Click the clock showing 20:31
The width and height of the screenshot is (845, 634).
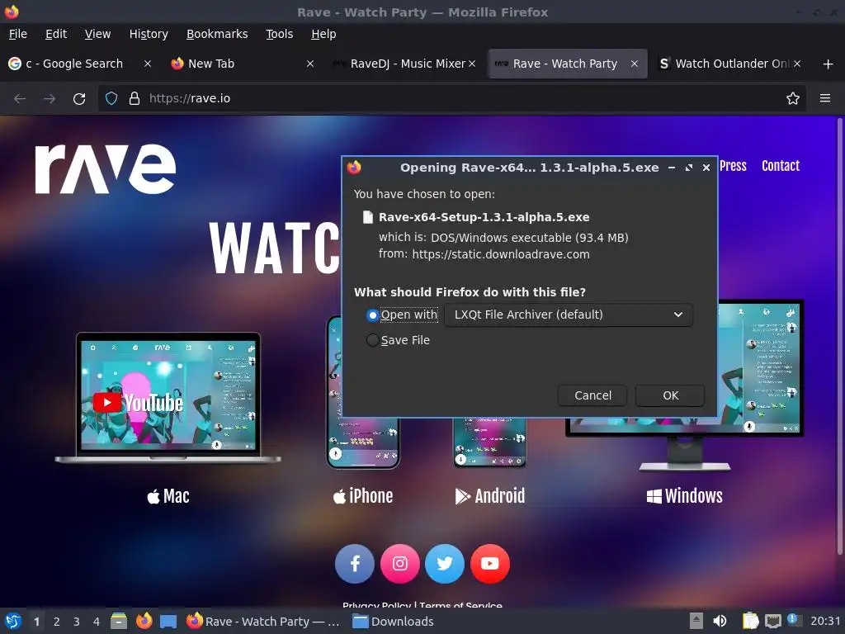pyautogui.click(x=825, y=622)
